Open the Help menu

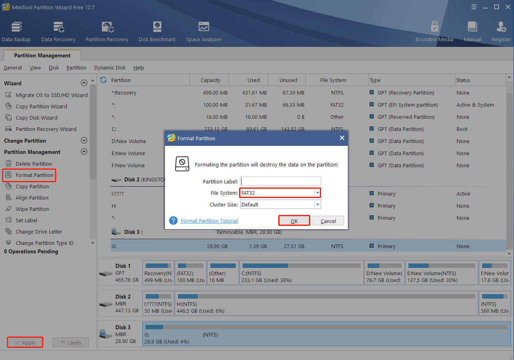click(139, 67)
